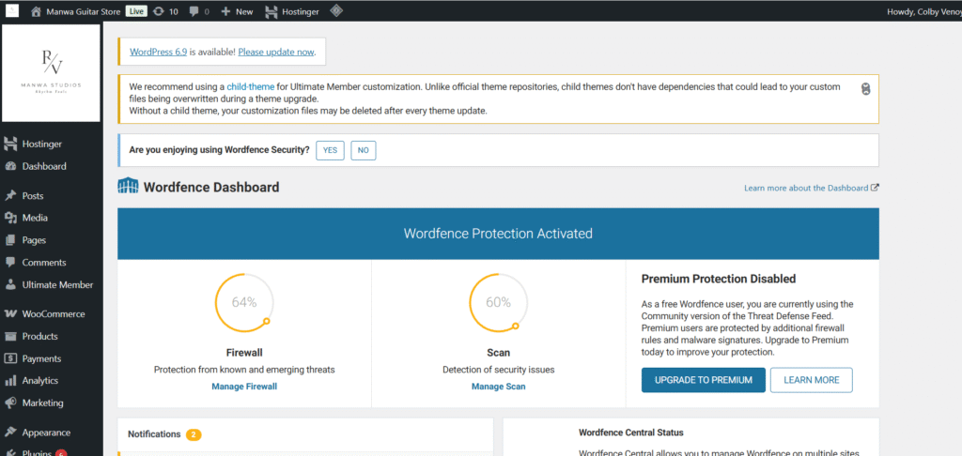This screenshot has height=456, width=962.
Task: Open comments bubble icon in admin bar
Action: tap(194, 11)
